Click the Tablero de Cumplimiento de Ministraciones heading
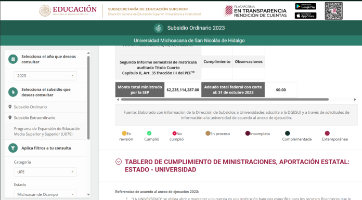The width and height of the screenshot is (362, 200). click(237, 166)
